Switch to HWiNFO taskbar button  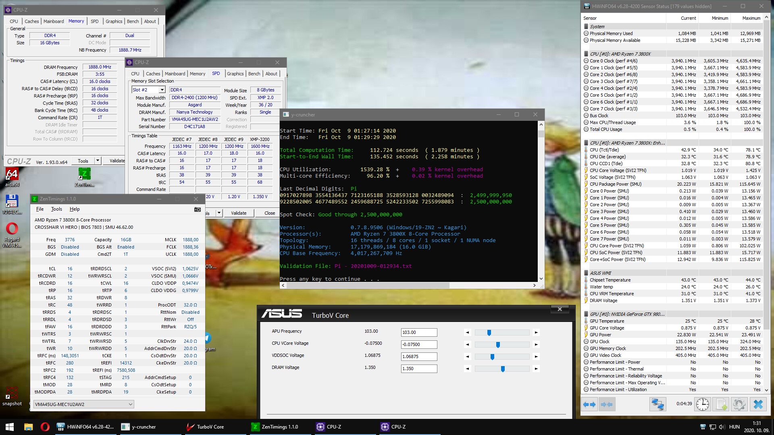pos(85,427)
